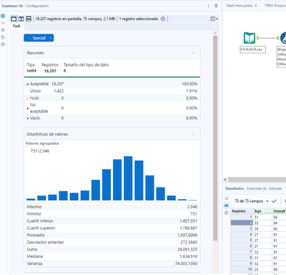Click the Único row showing 1.422
The image size is (286, 275).
click(112, 91)
